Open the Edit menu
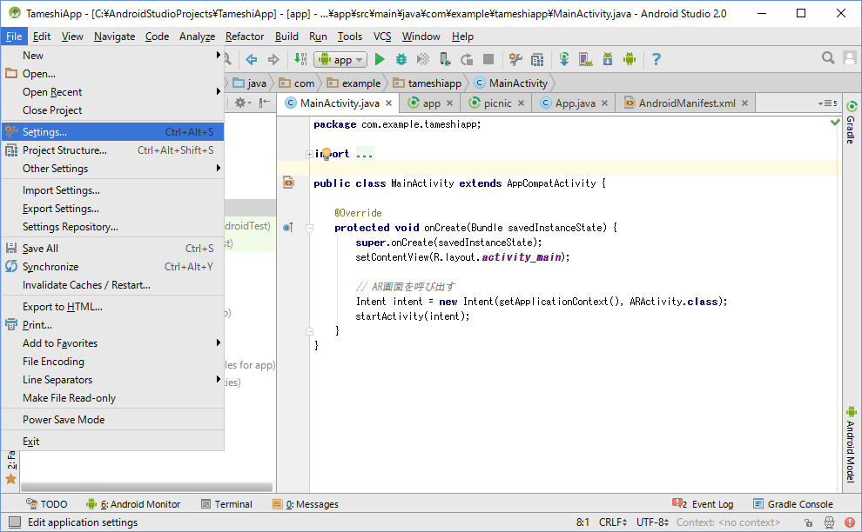The width and height of the screenshot is (862, 532). tap(42, 37)
